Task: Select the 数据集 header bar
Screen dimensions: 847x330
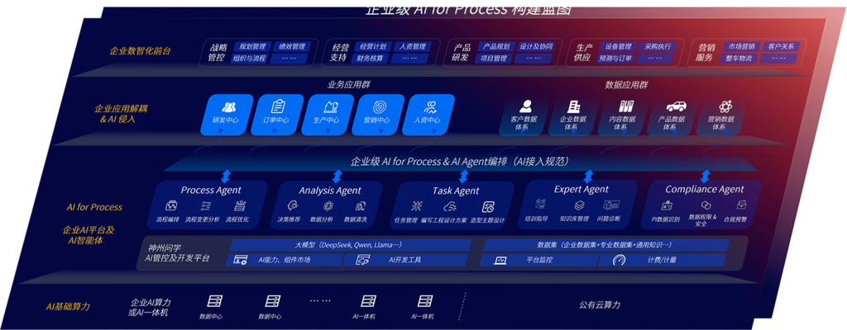Action: pyautogui.click(x=605, y=245)
